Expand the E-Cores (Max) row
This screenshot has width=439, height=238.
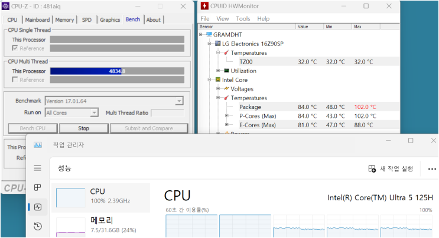point(227,125)
